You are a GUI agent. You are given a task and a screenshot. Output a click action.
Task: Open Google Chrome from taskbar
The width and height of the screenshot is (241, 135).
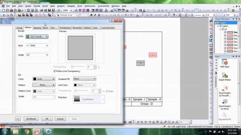[x=27, y=132]
